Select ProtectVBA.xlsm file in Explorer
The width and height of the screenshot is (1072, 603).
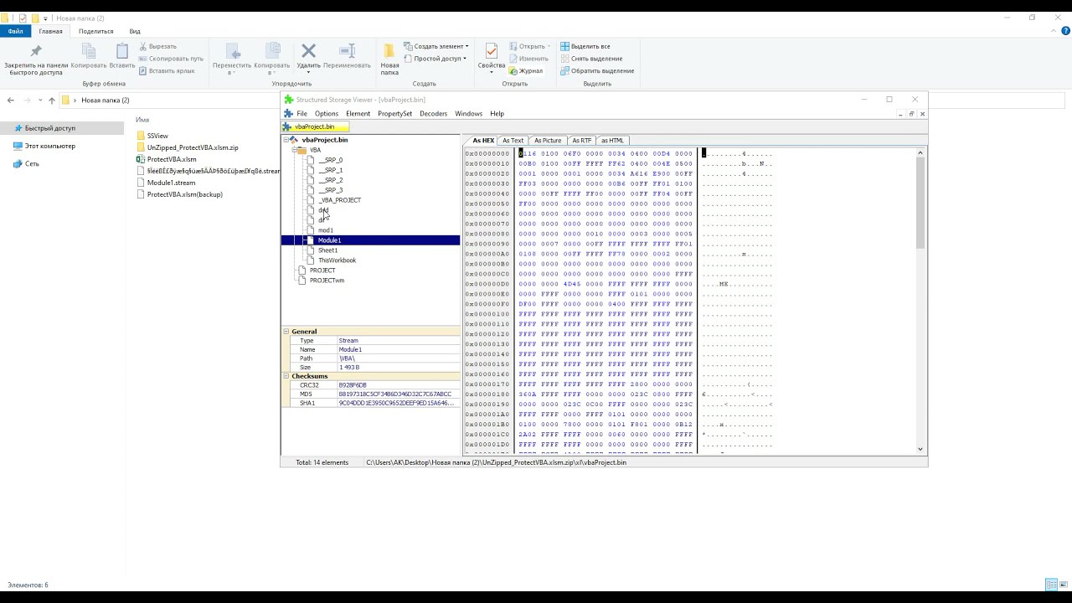(x=172, y=159)
